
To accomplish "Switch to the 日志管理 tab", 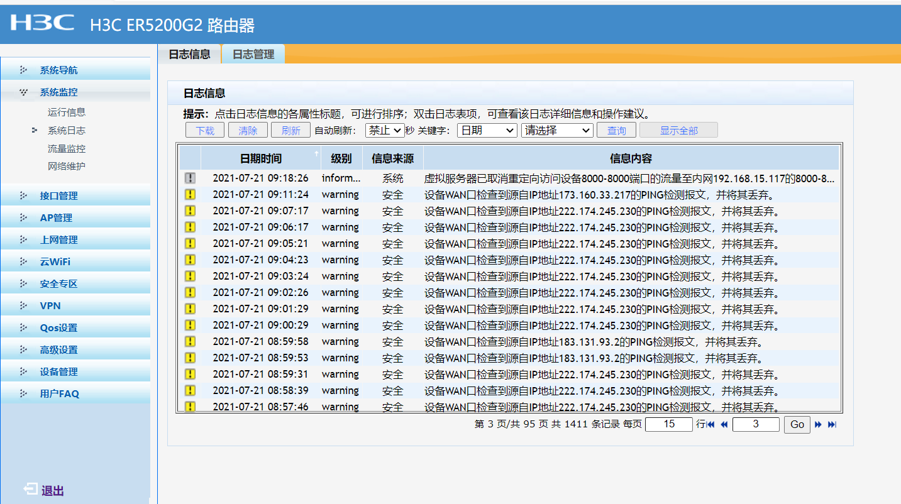I will click(x=253, y=54).
